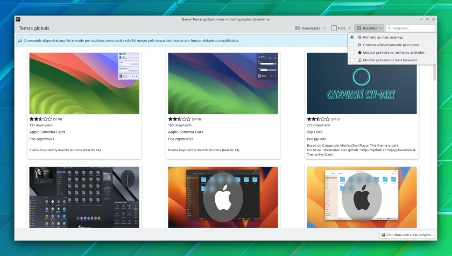Click the clock icon beside Primeiro as mais recentes
Screen dimensions: 452x256
[x=360, y=37]
